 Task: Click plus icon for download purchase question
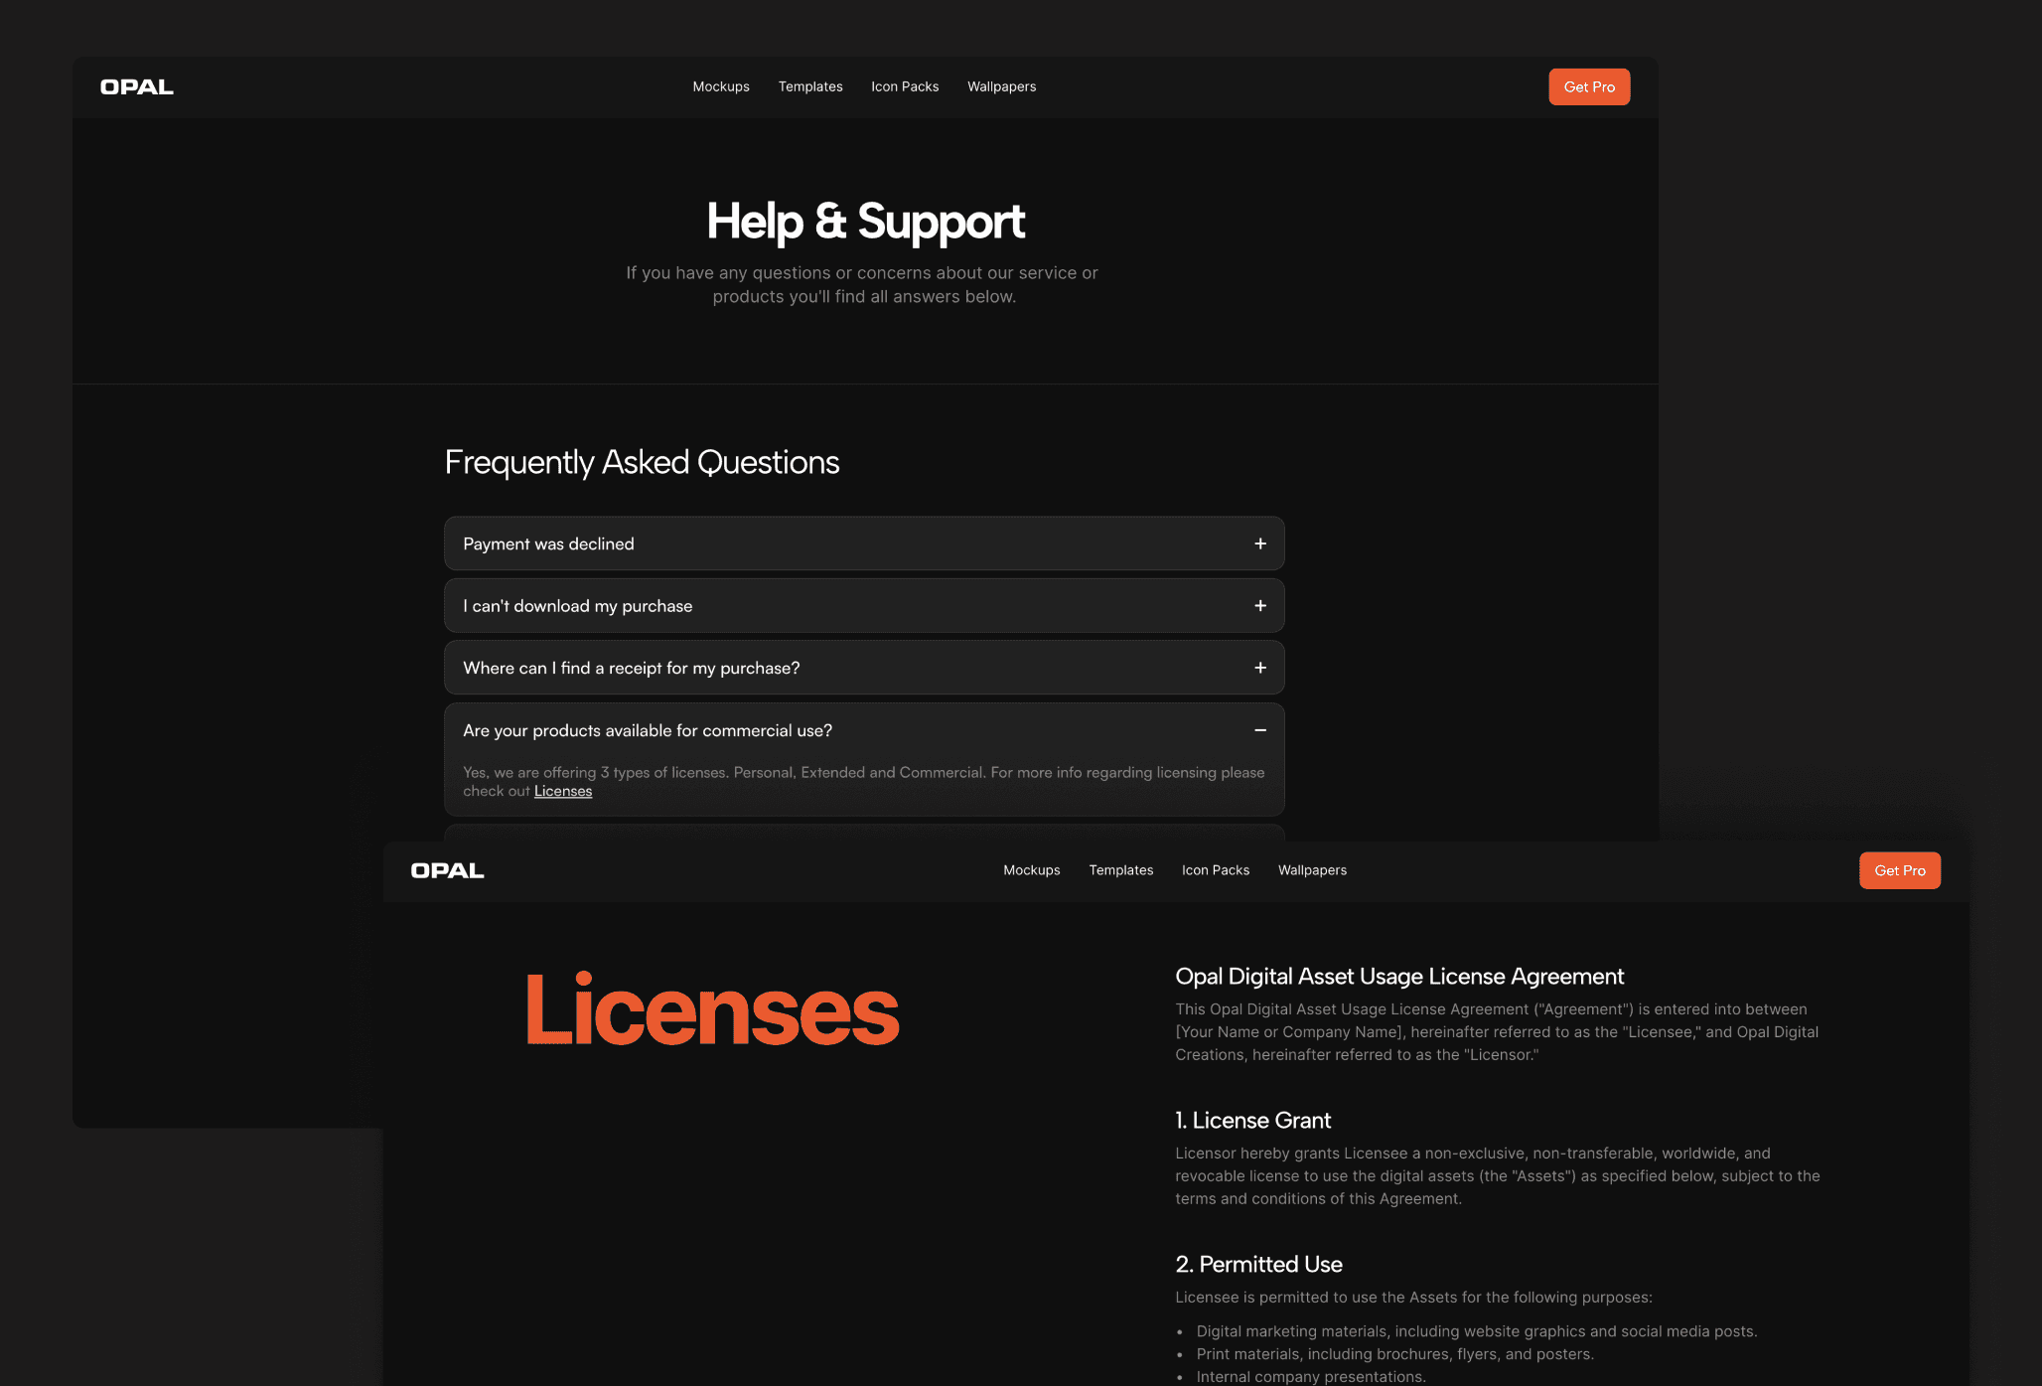coord(1259,606)
